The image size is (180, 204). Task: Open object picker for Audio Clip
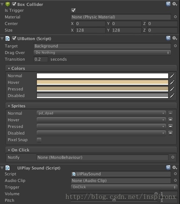tap(175, 180)
